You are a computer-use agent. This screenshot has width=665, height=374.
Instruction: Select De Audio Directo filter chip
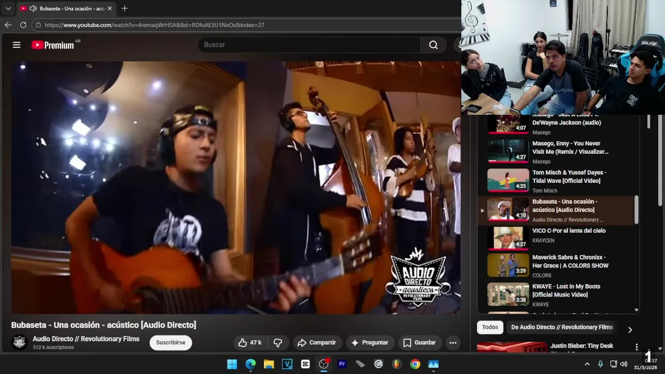[562, 327]
